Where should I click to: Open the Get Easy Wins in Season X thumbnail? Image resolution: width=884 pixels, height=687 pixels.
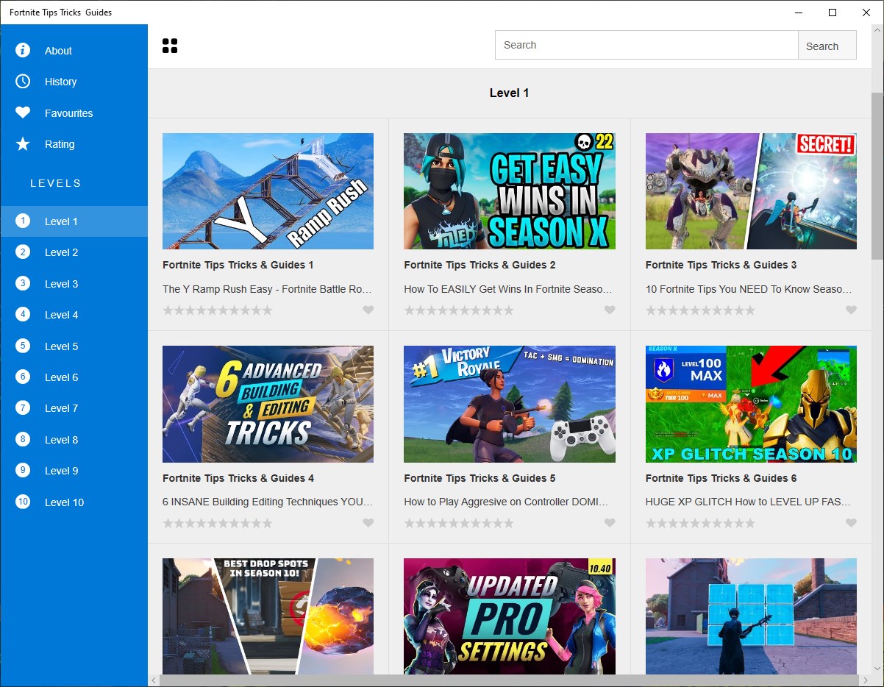coord(510,191)
